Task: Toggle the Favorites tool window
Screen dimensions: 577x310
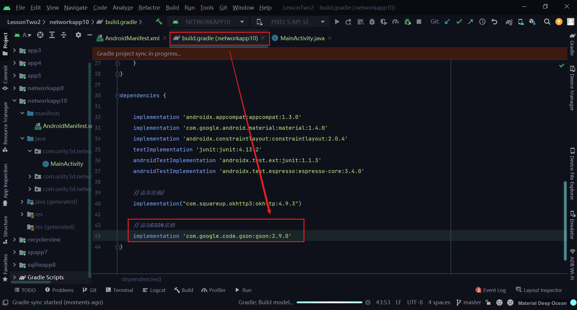Action: click(x=5, y=268)
